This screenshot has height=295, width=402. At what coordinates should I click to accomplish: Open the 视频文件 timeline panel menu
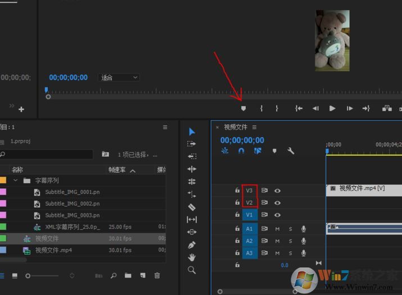(x=254, y=128)
